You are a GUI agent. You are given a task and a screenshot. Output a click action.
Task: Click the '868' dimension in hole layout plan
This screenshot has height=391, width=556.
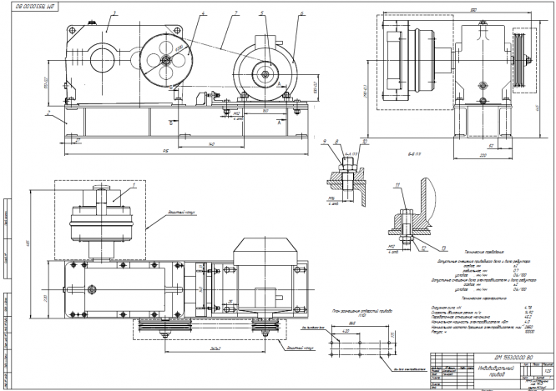click(x=352, y=323)
